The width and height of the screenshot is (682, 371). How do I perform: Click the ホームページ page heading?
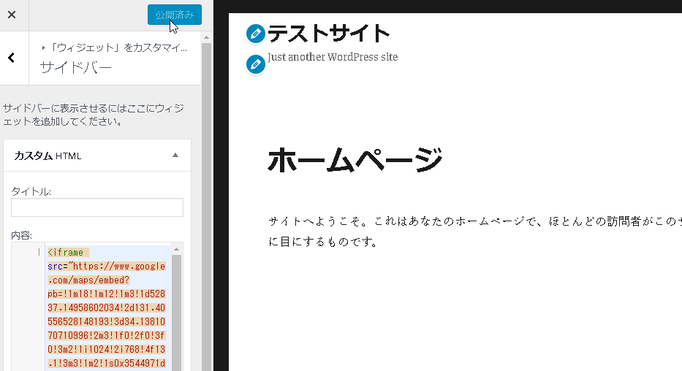[x=355, y=159]
